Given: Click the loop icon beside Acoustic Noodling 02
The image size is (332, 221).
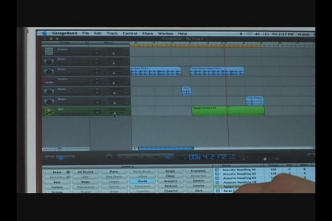Looking at the screenshot, I should pos(217,169).
